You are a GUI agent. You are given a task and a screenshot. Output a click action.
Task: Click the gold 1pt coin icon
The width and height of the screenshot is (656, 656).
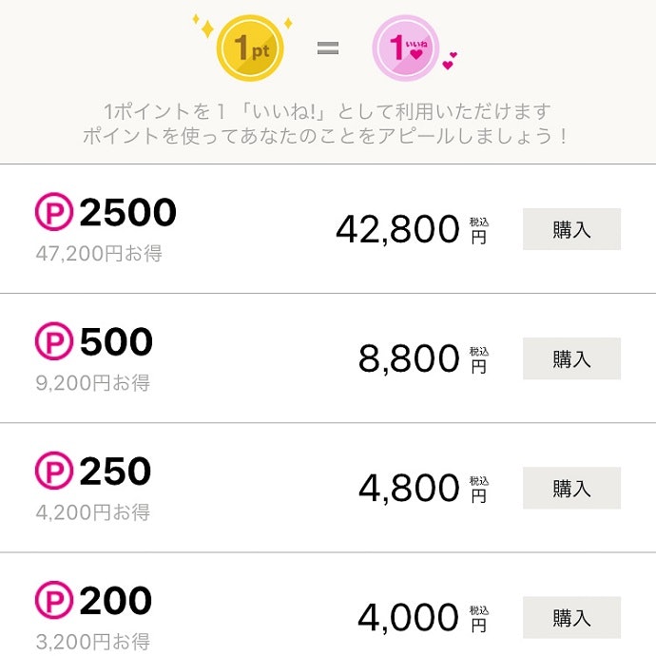pos(251,47)
